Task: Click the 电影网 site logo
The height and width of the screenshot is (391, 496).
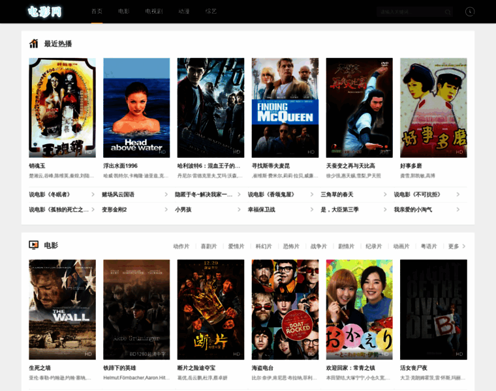Action: (x=44, y=12)
